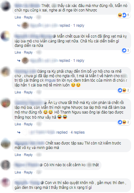The image size is (134, 193).
Task: Open reactions on the "Ân Ly" comment
Action: click(x=123, y=122)
